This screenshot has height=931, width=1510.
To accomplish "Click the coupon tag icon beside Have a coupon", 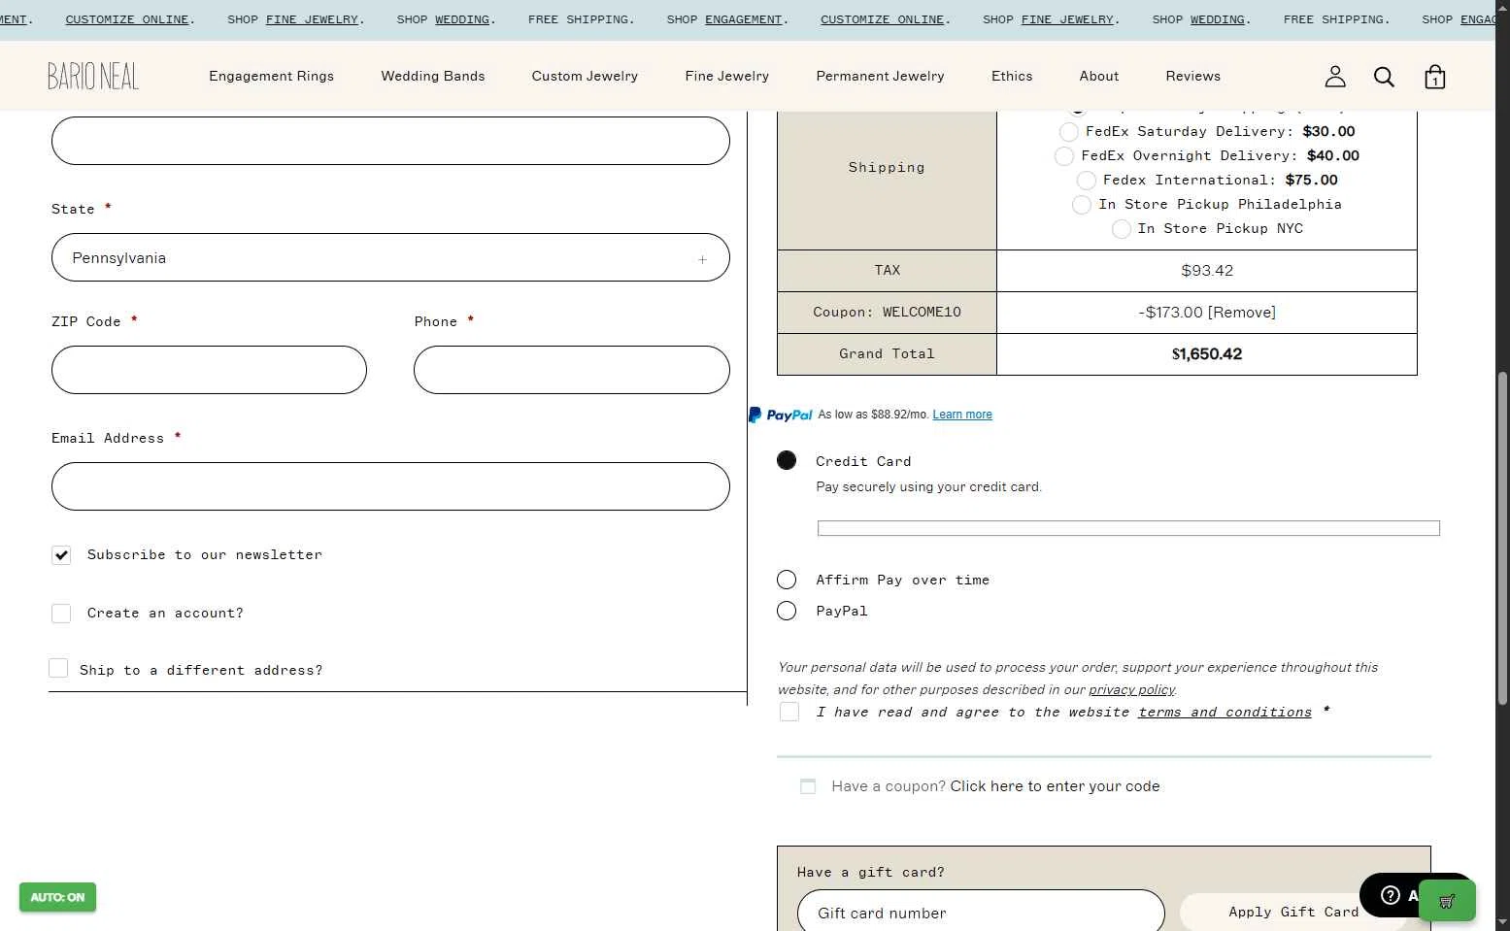I will pos(808,786).
